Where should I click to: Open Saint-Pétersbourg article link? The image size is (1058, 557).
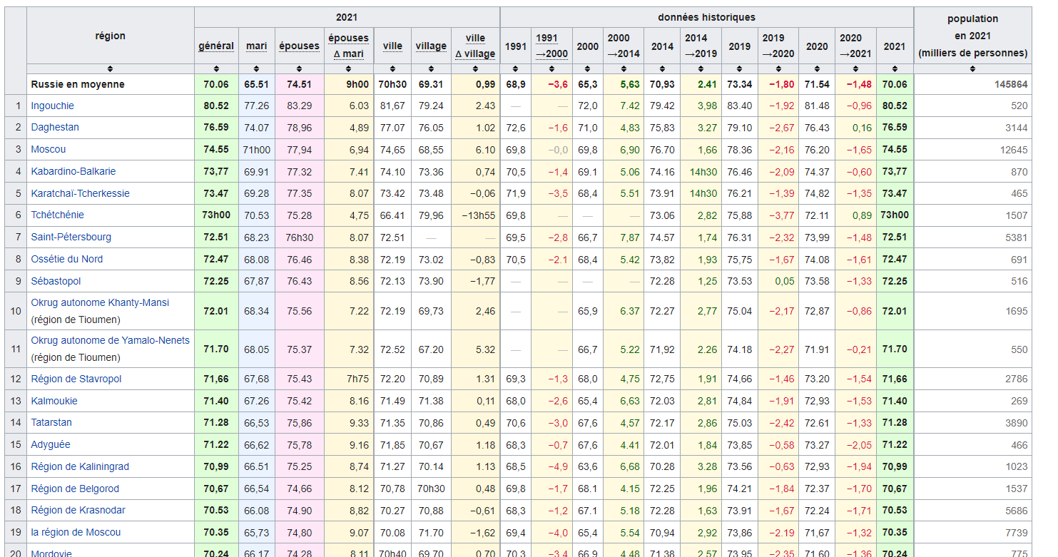[71, 237]
